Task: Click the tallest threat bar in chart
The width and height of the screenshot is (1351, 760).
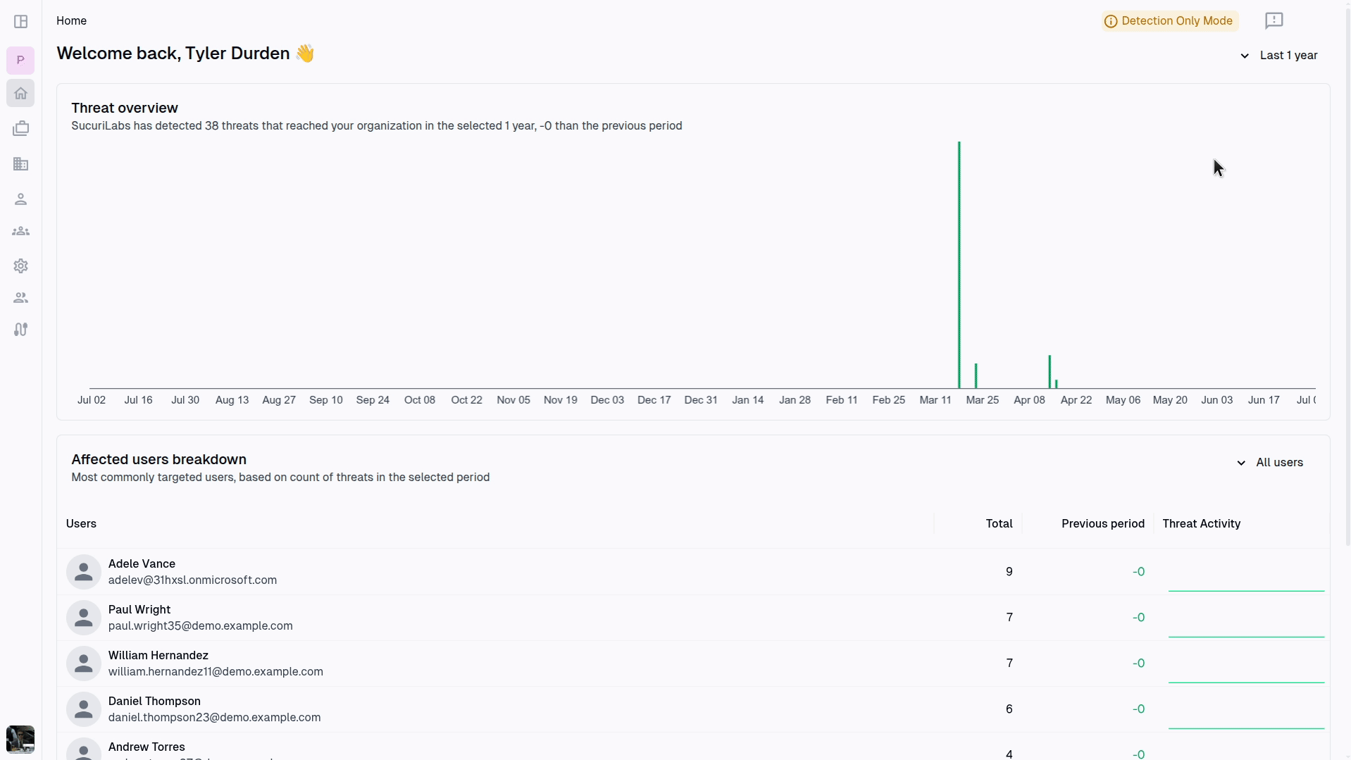Action: [959, 265]
